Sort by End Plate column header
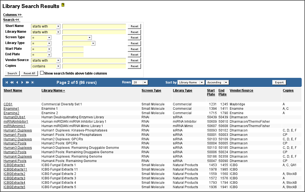 coord(222,92)
